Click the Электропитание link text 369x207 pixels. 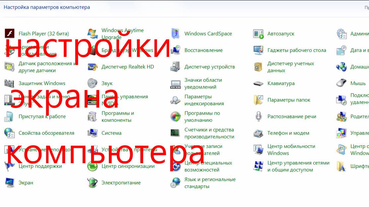click(121, 183)
